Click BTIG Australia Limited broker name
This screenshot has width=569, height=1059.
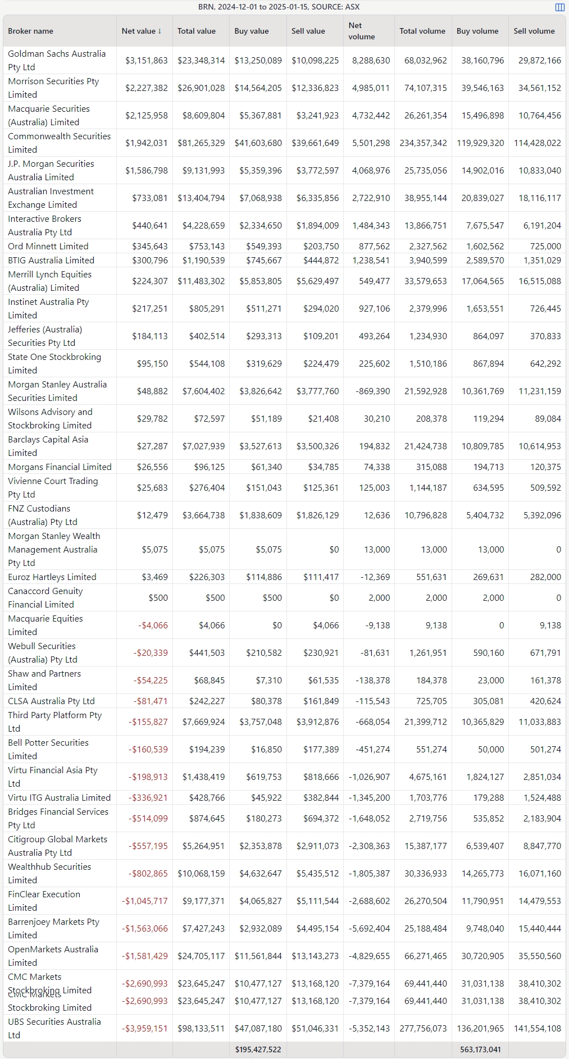coord(51,260)
